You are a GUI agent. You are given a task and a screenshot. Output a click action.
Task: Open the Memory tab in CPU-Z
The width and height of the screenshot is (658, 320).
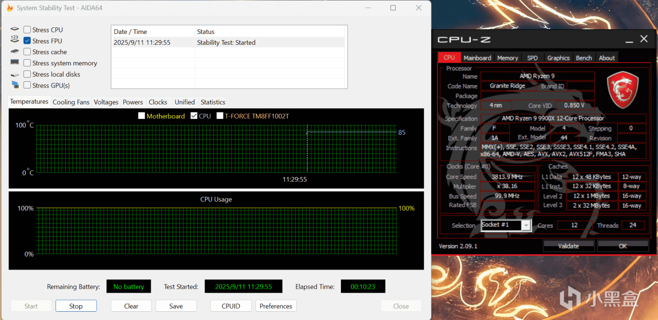coord(507,58)
